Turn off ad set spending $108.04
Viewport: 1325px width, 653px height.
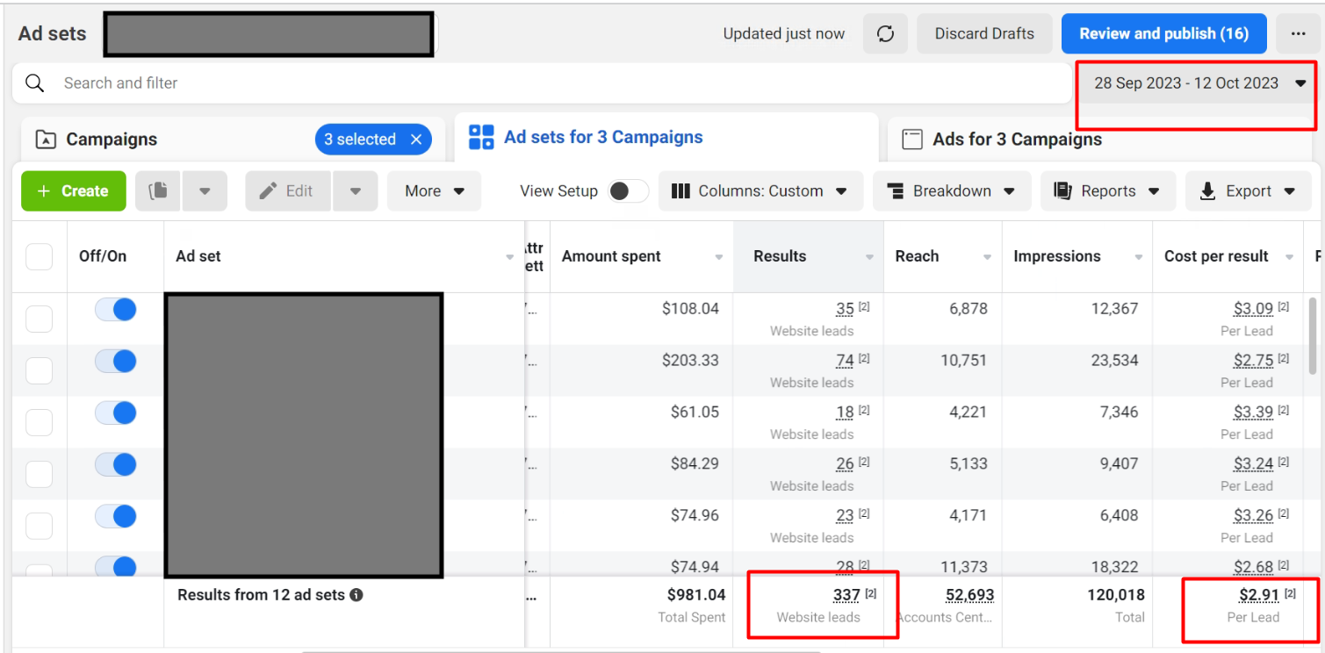tap(116, 309)
